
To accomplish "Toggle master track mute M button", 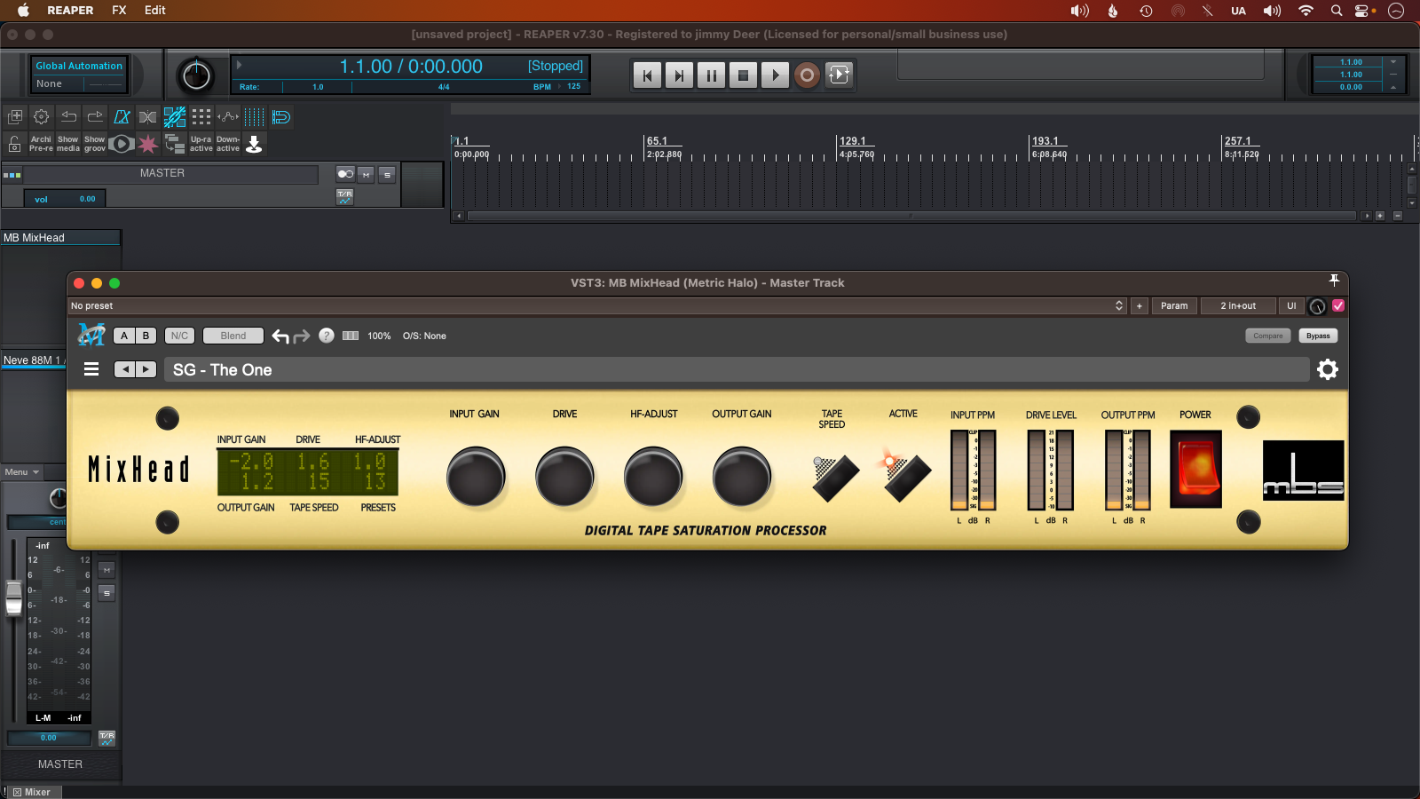I will (x=366, y=175).
